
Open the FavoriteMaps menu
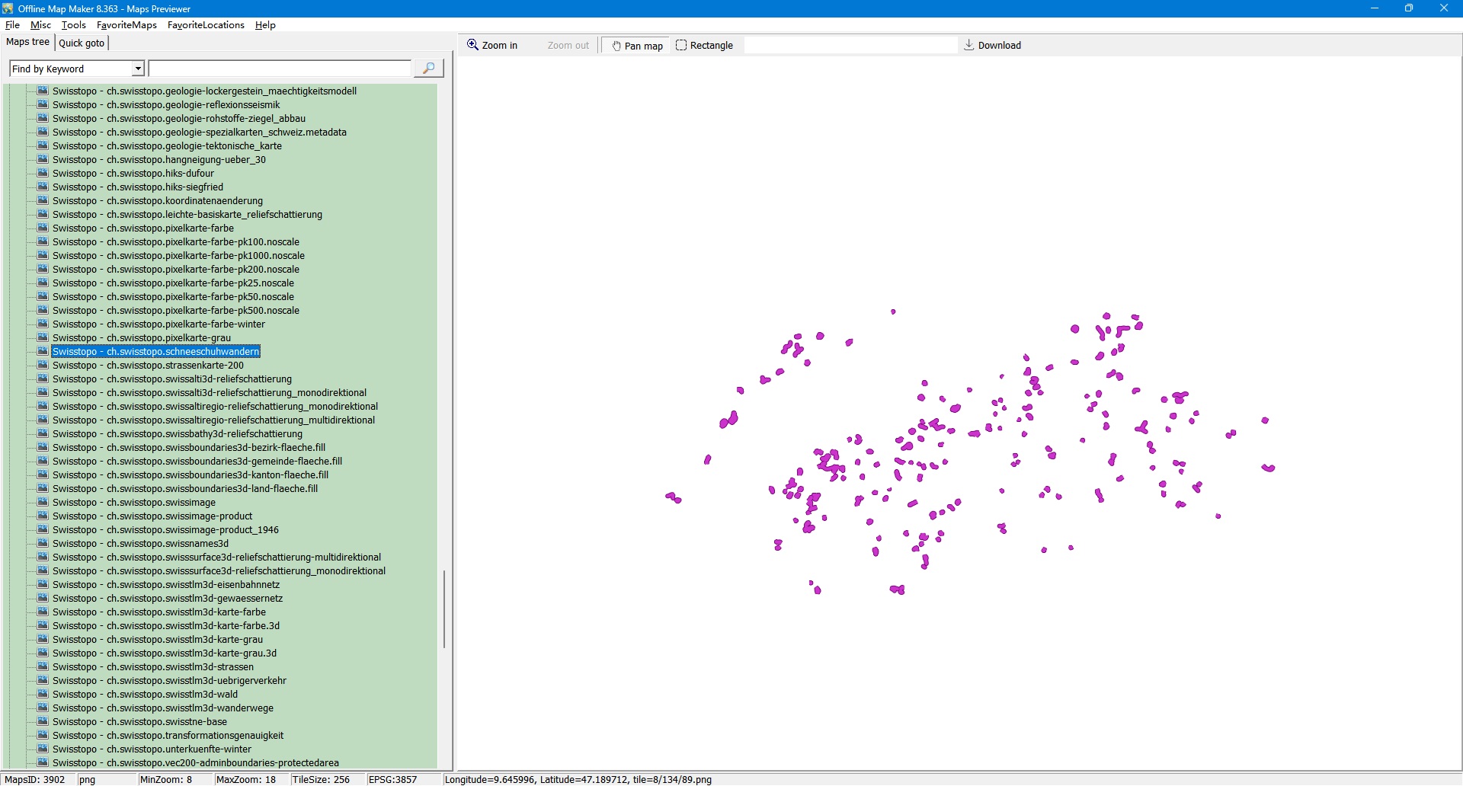pyautogui.click(x=126, y=25)
